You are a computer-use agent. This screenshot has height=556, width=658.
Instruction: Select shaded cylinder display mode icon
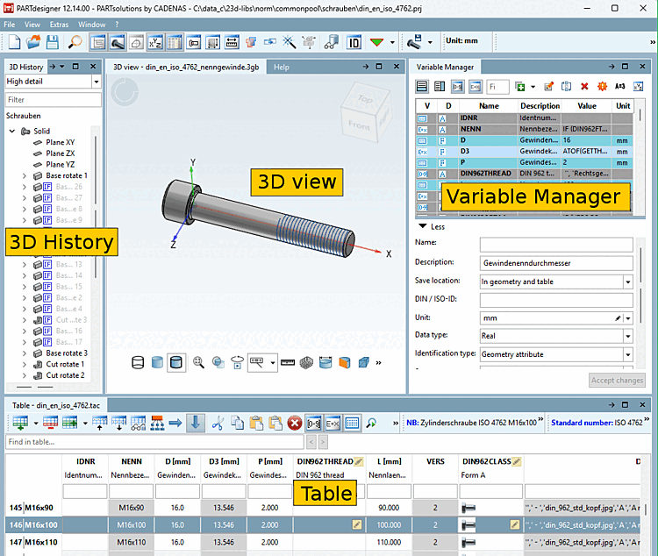tap(157, 362)
